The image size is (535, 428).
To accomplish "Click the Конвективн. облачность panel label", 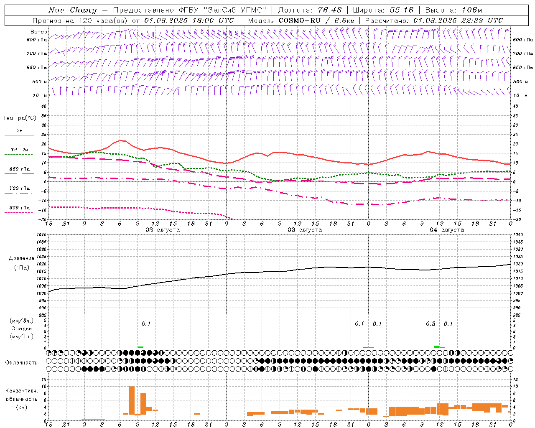I will click(x=21, y=395).
